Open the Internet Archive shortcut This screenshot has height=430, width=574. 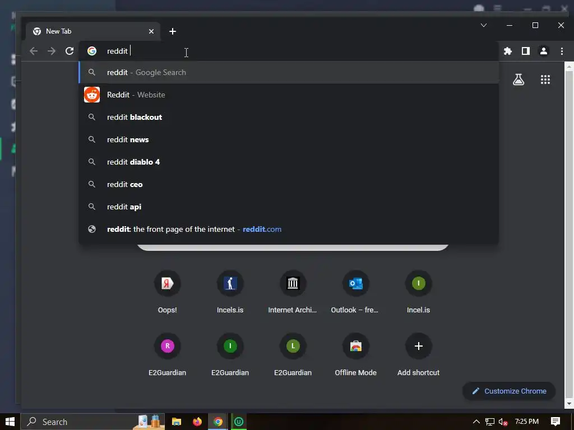click(293, 292)
